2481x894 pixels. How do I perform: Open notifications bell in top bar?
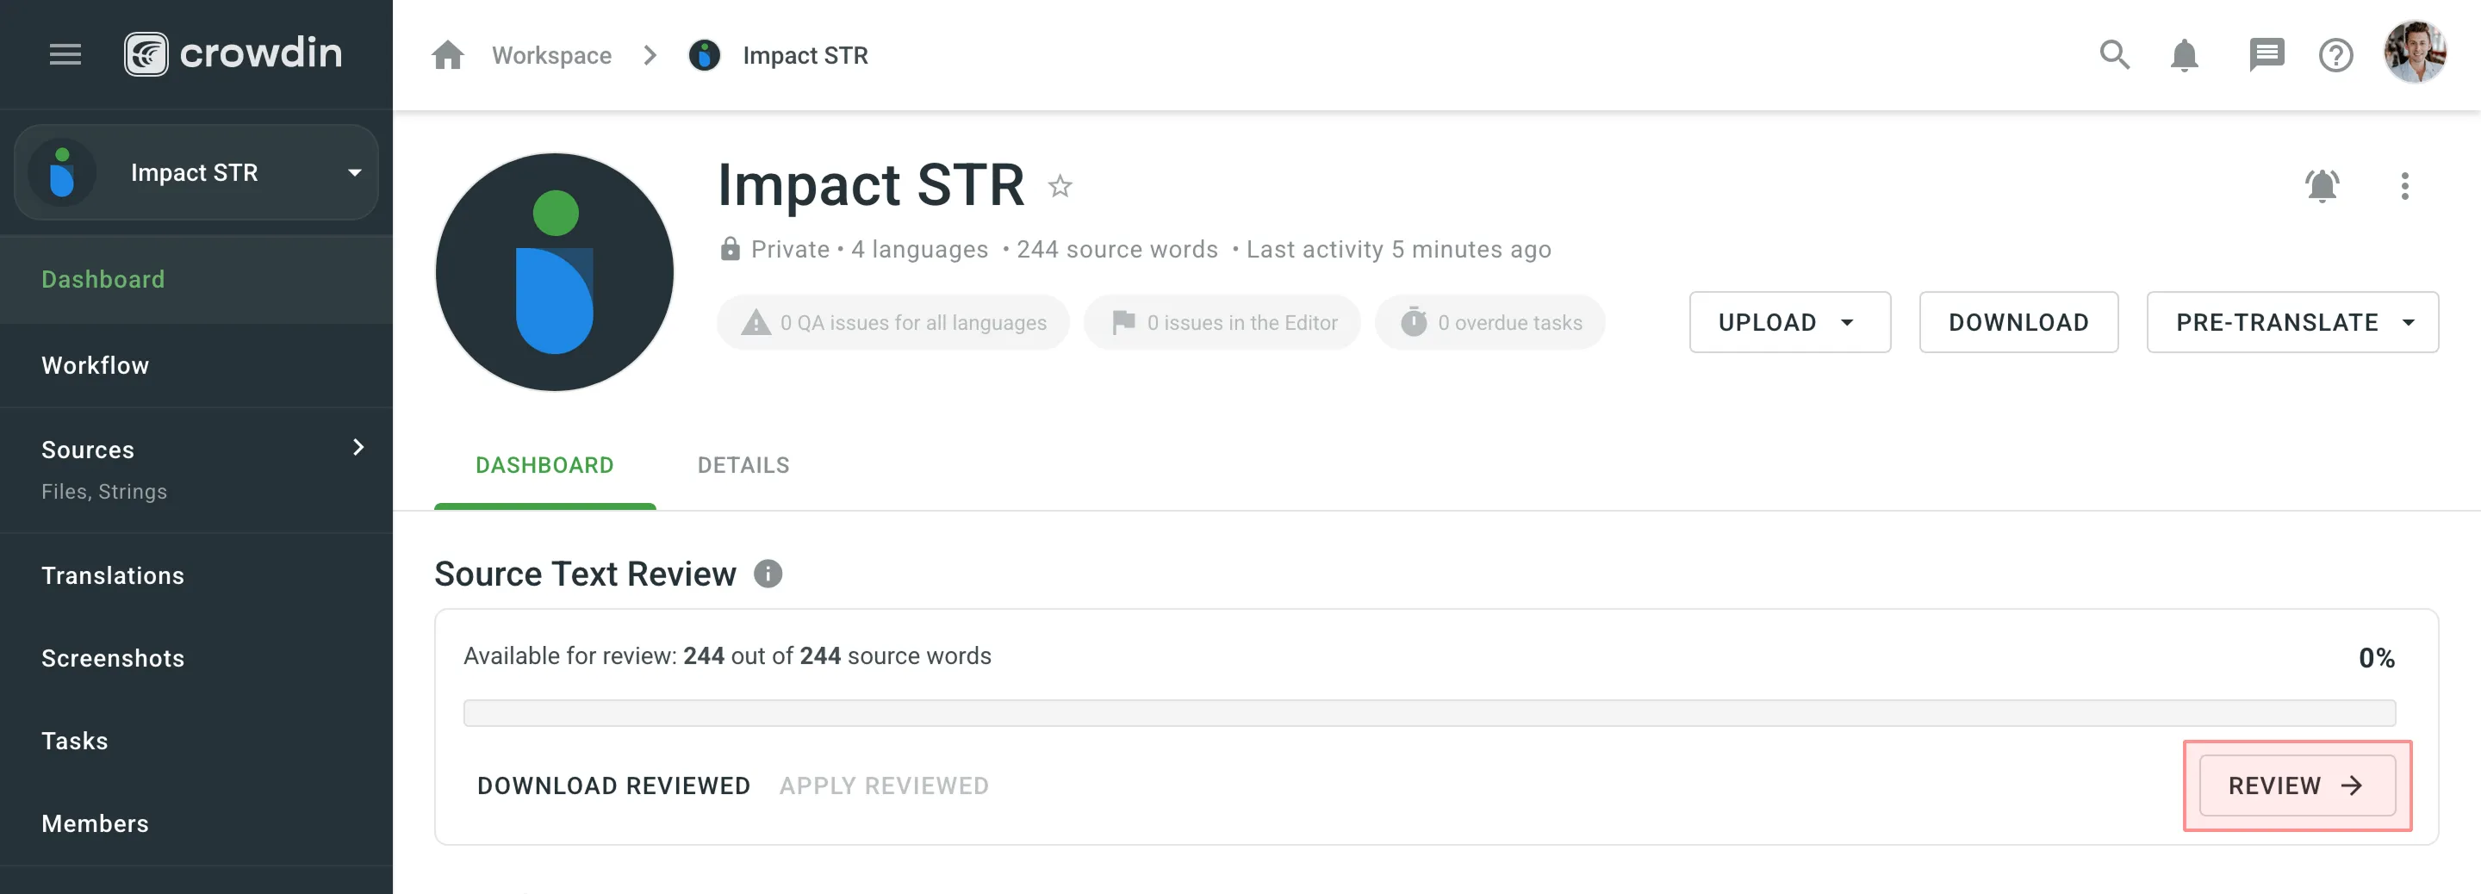pos(2185,55)
